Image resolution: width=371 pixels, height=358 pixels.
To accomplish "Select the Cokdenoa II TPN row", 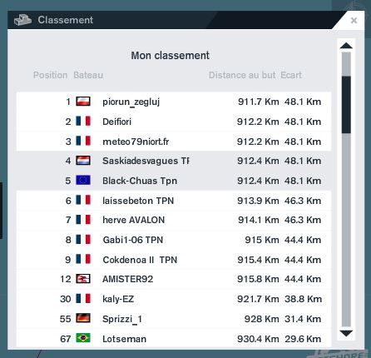I will tap(174, 260).
